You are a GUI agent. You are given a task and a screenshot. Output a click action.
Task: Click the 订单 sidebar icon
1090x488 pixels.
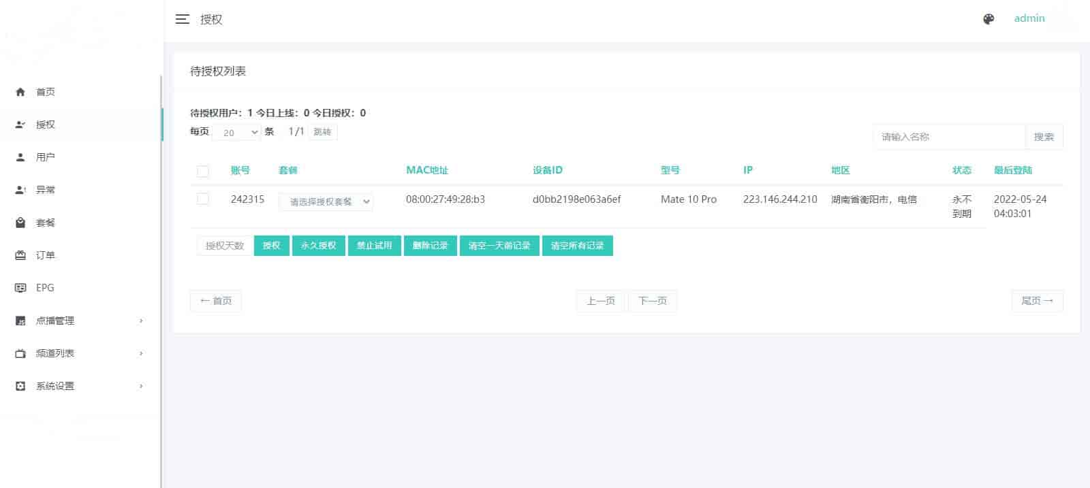coord(20,255)
